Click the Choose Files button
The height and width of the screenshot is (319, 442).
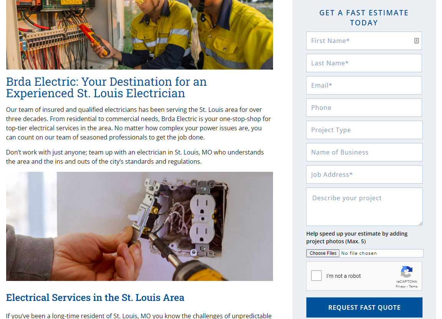click(323, 253)
